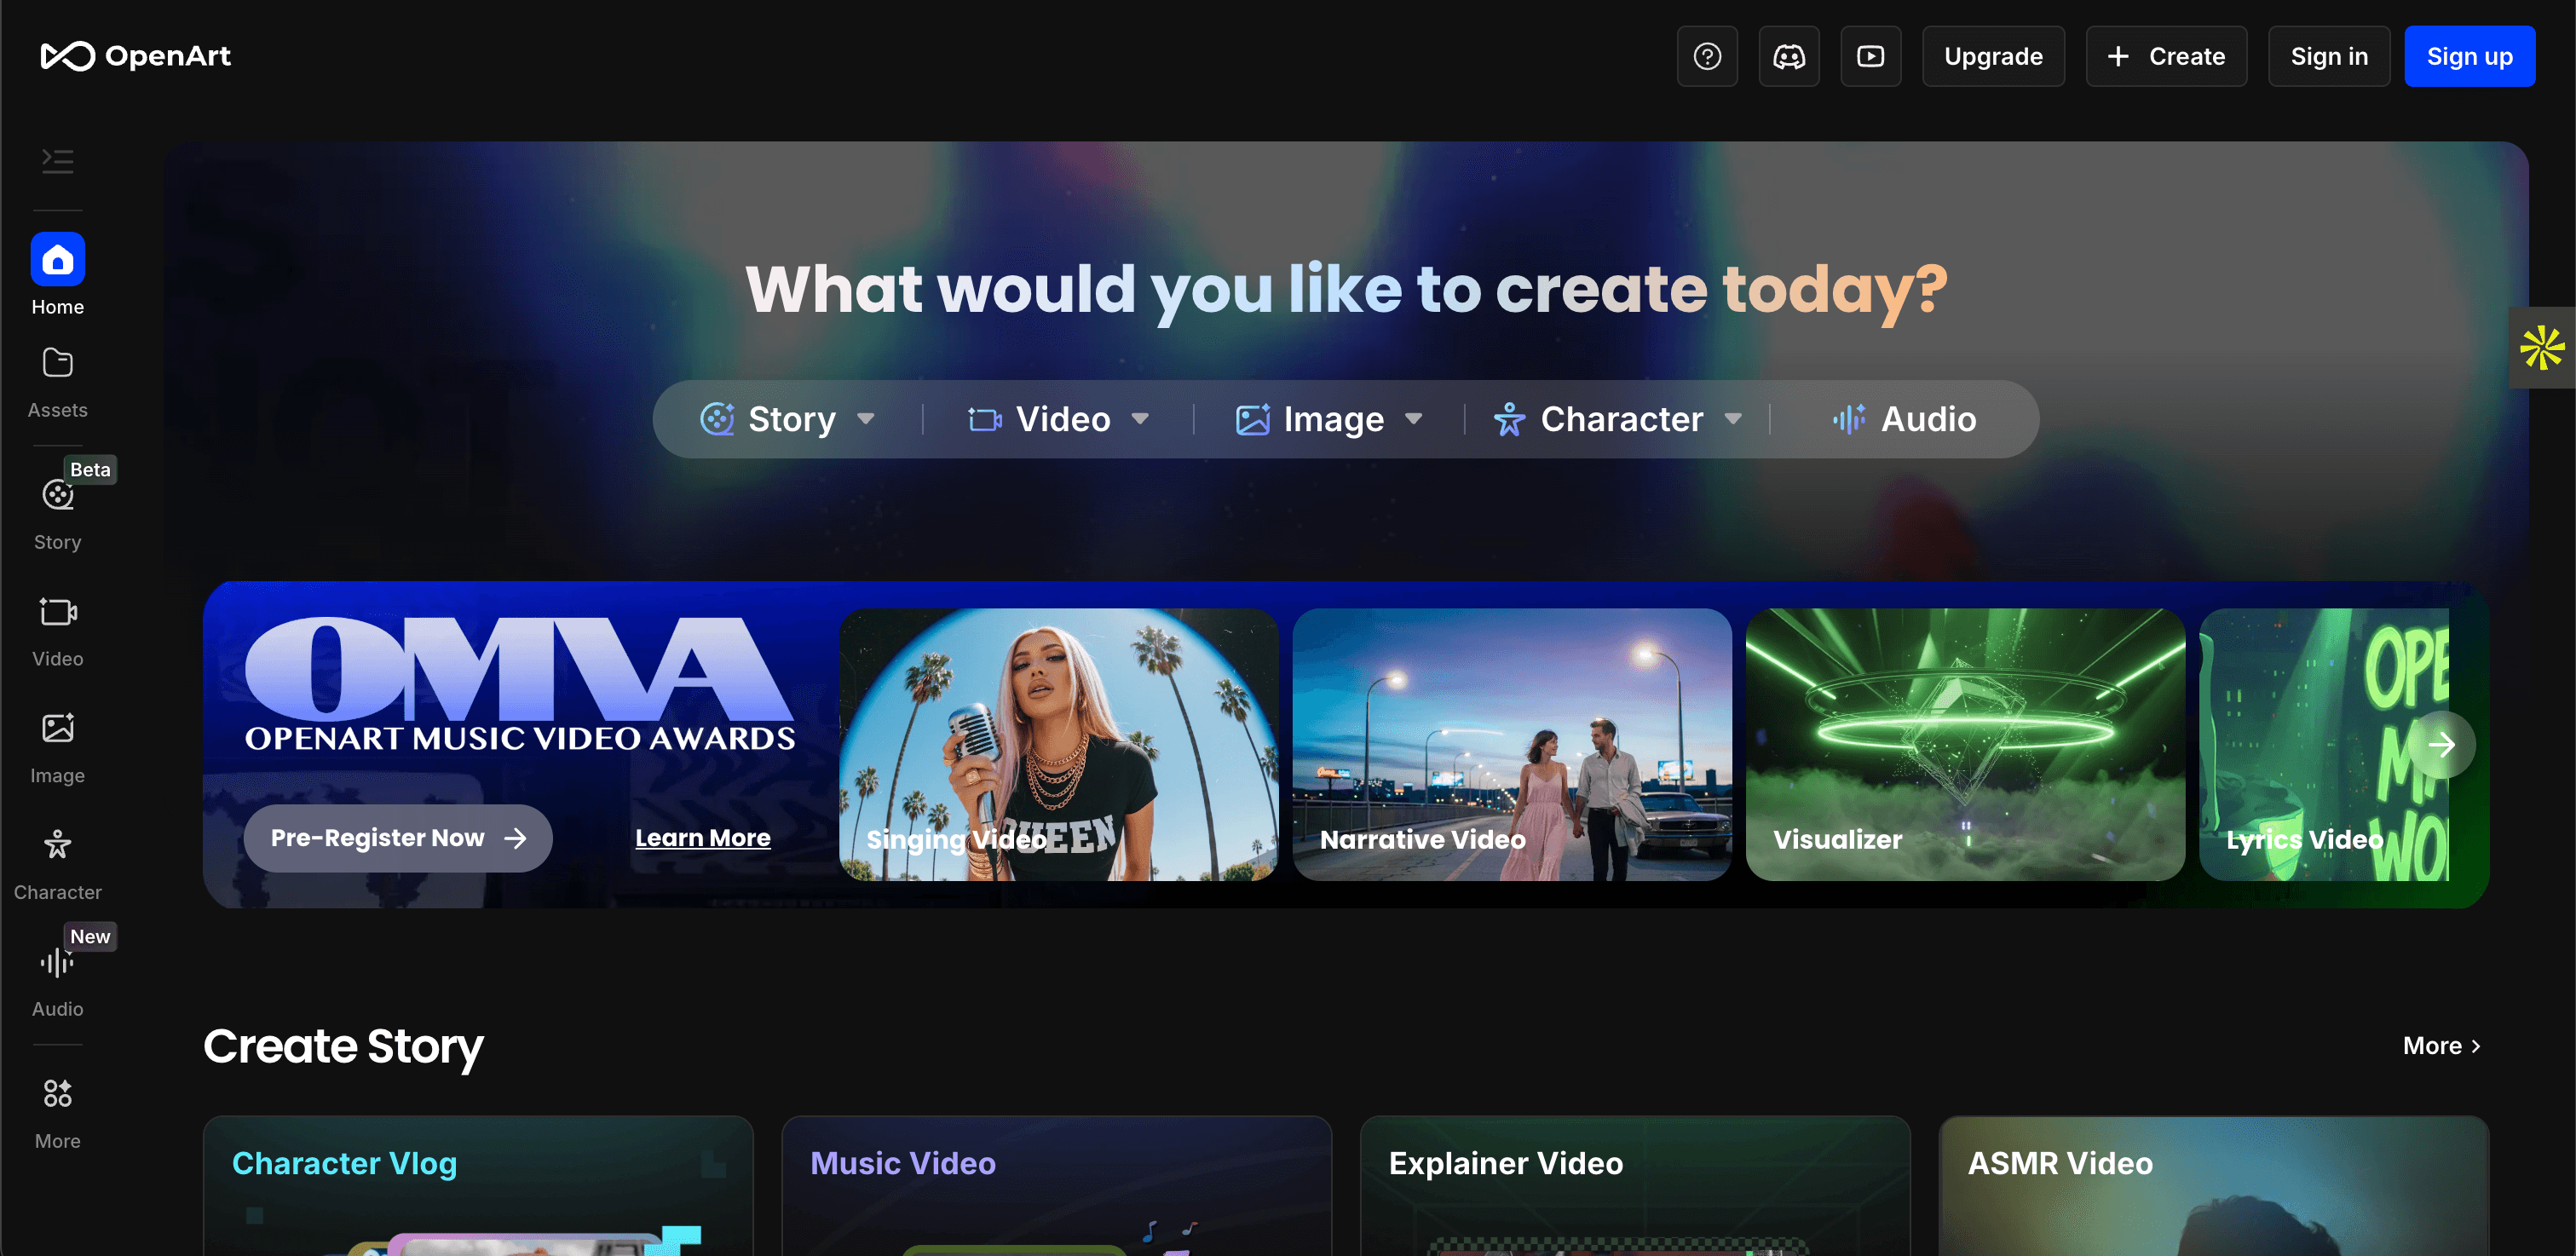Viewport: 2576px width, 1256px height.
Task: Open the Music Video story card
Action: point(1057,1186)
